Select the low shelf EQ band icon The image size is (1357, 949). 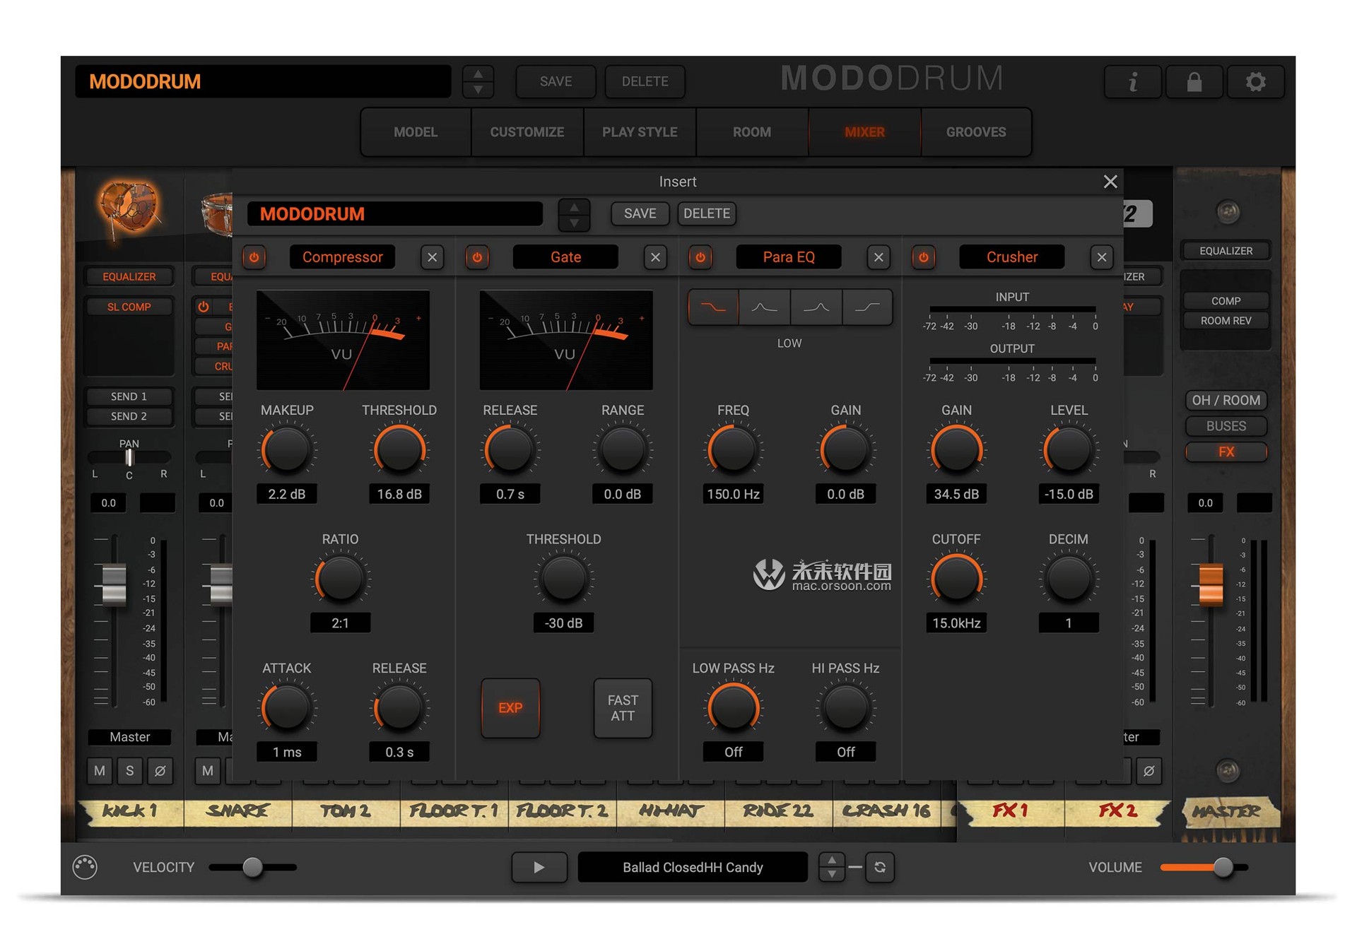click(712, 307)
